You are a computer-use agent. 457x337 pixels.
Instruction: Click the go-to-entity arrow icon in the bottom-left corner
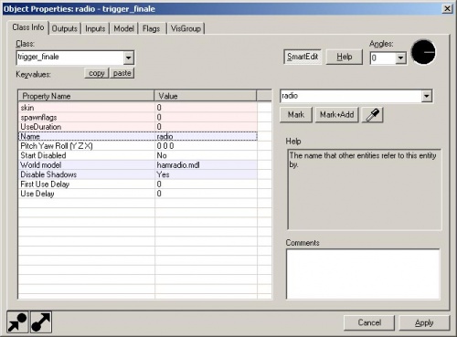point(17,321)
